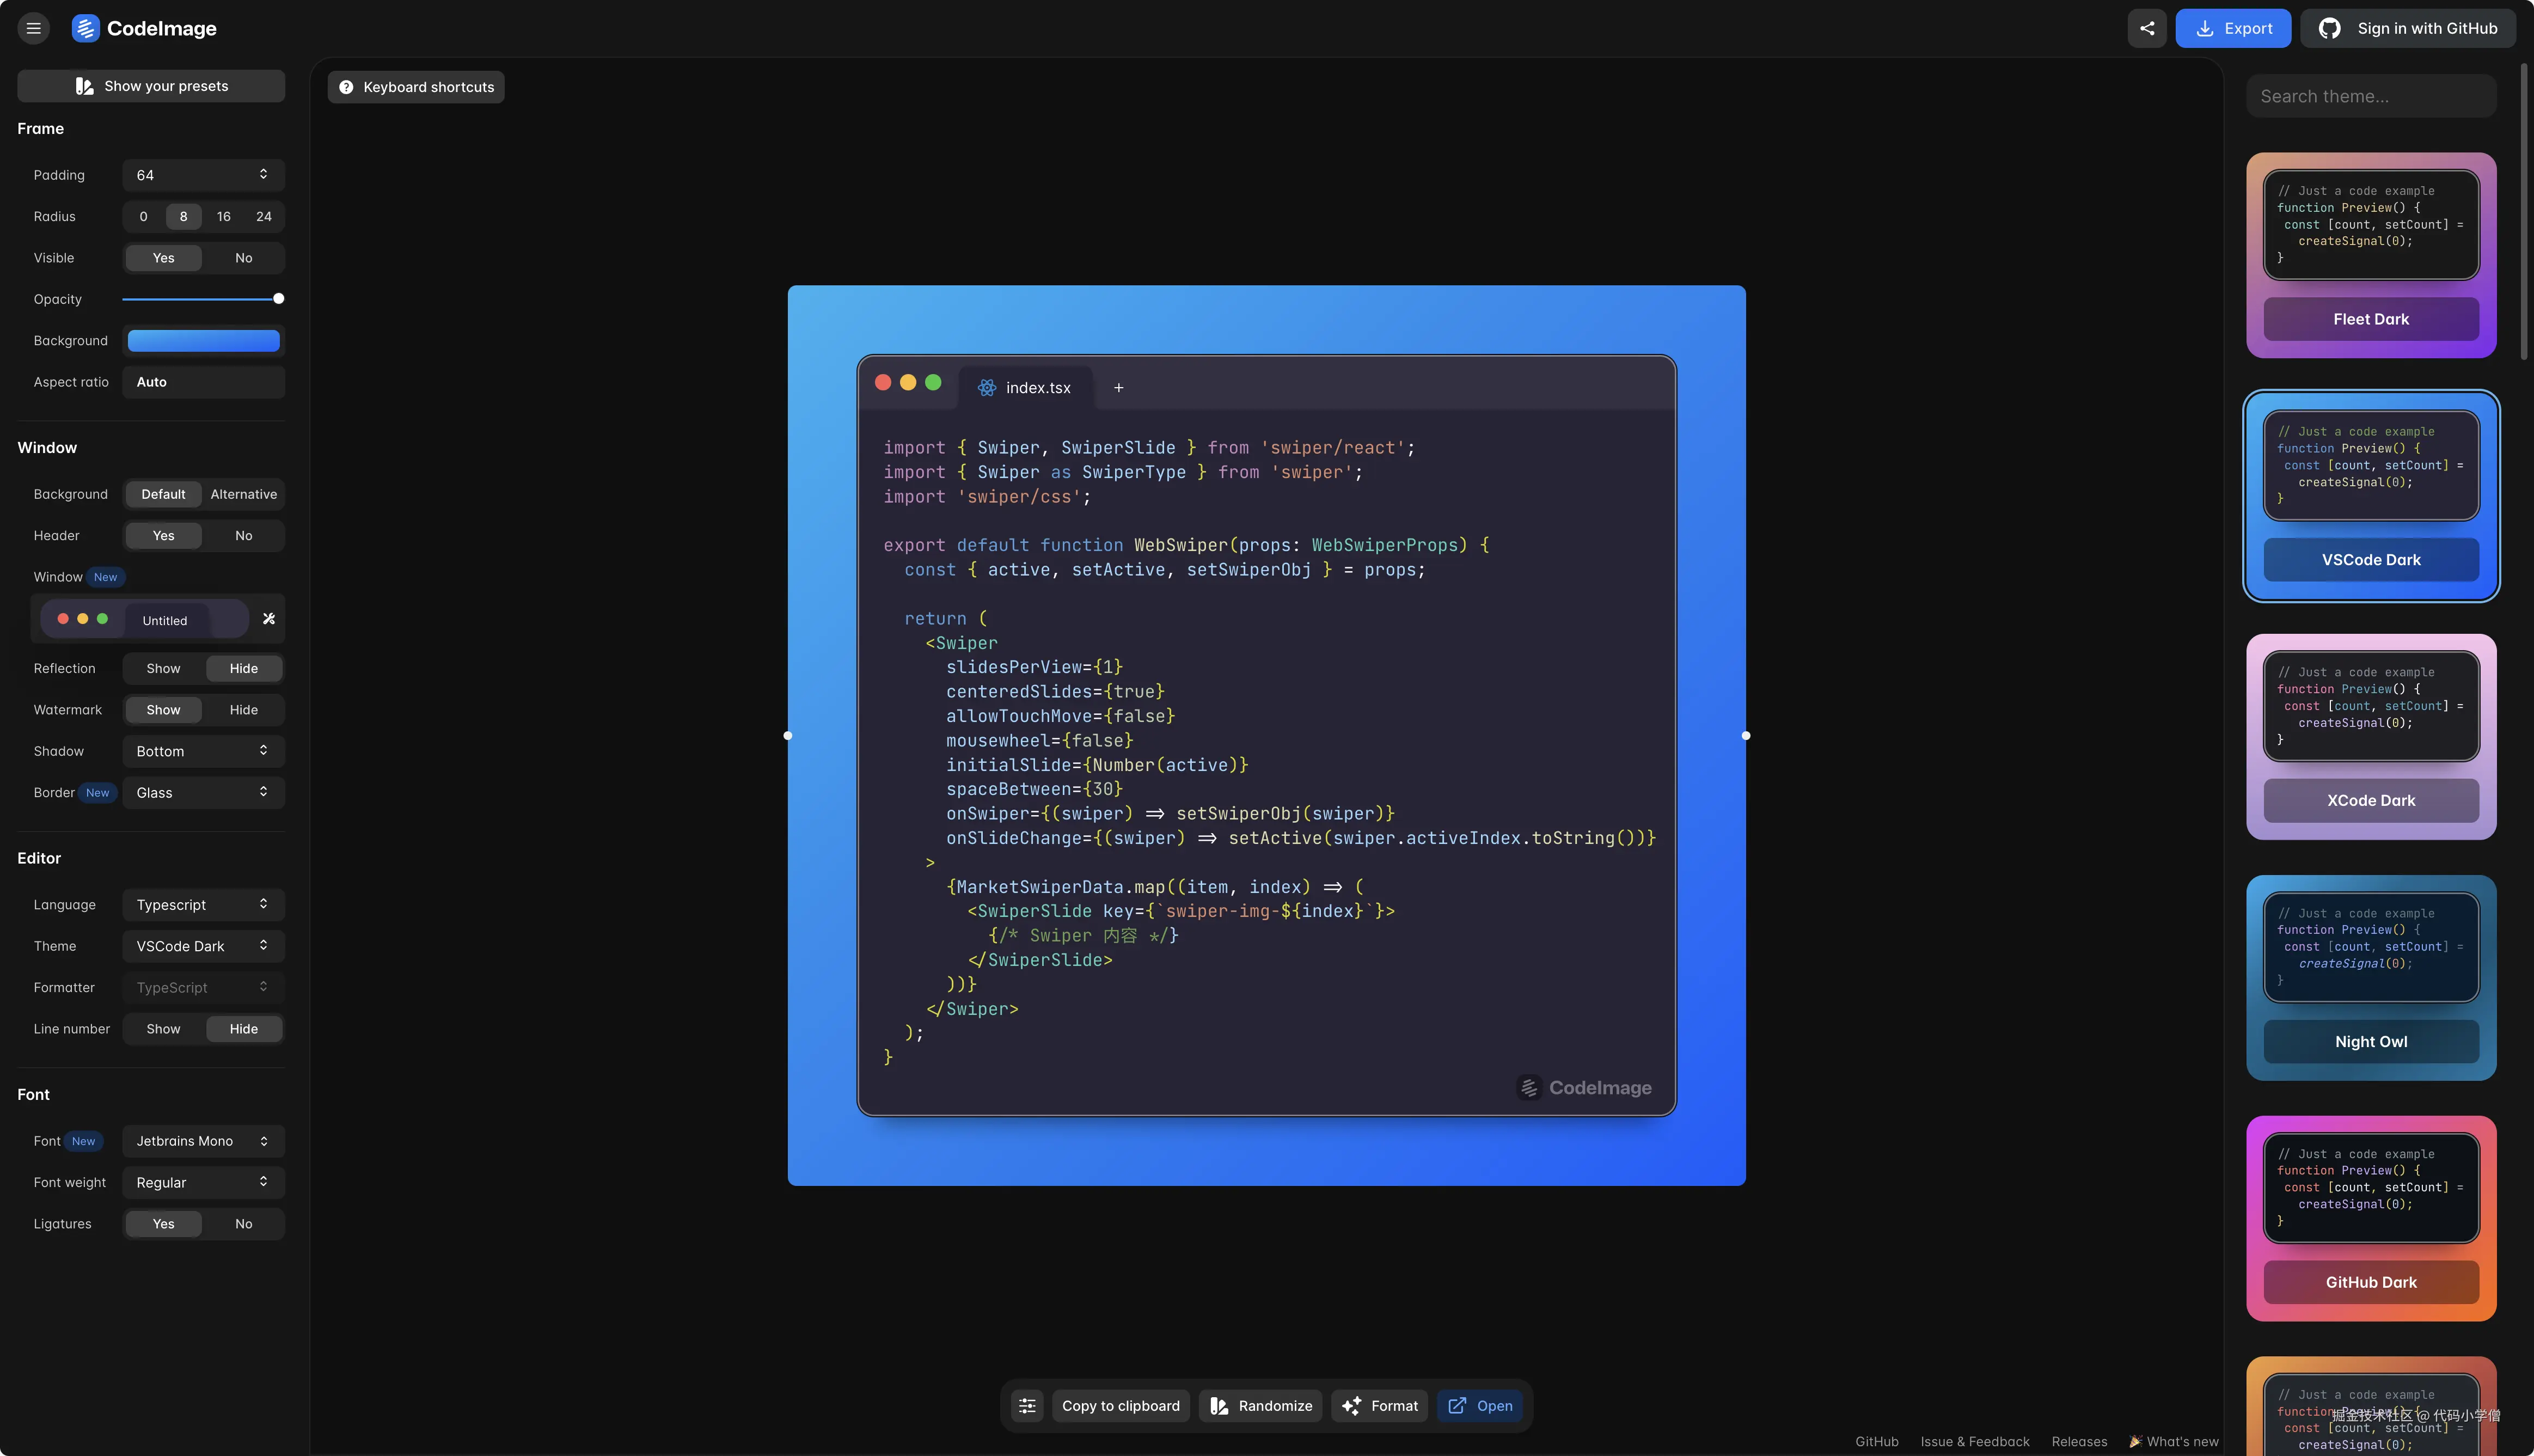Open the frame Background color swatch
Image resolution: width=2534 pixels, height=1456 pixels.
(203, 341)
